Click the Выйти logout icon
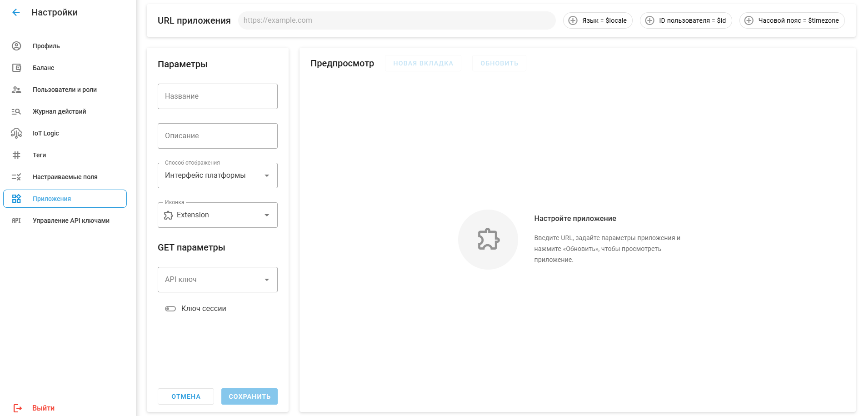The image size is (859, 416). pos(17,408)
